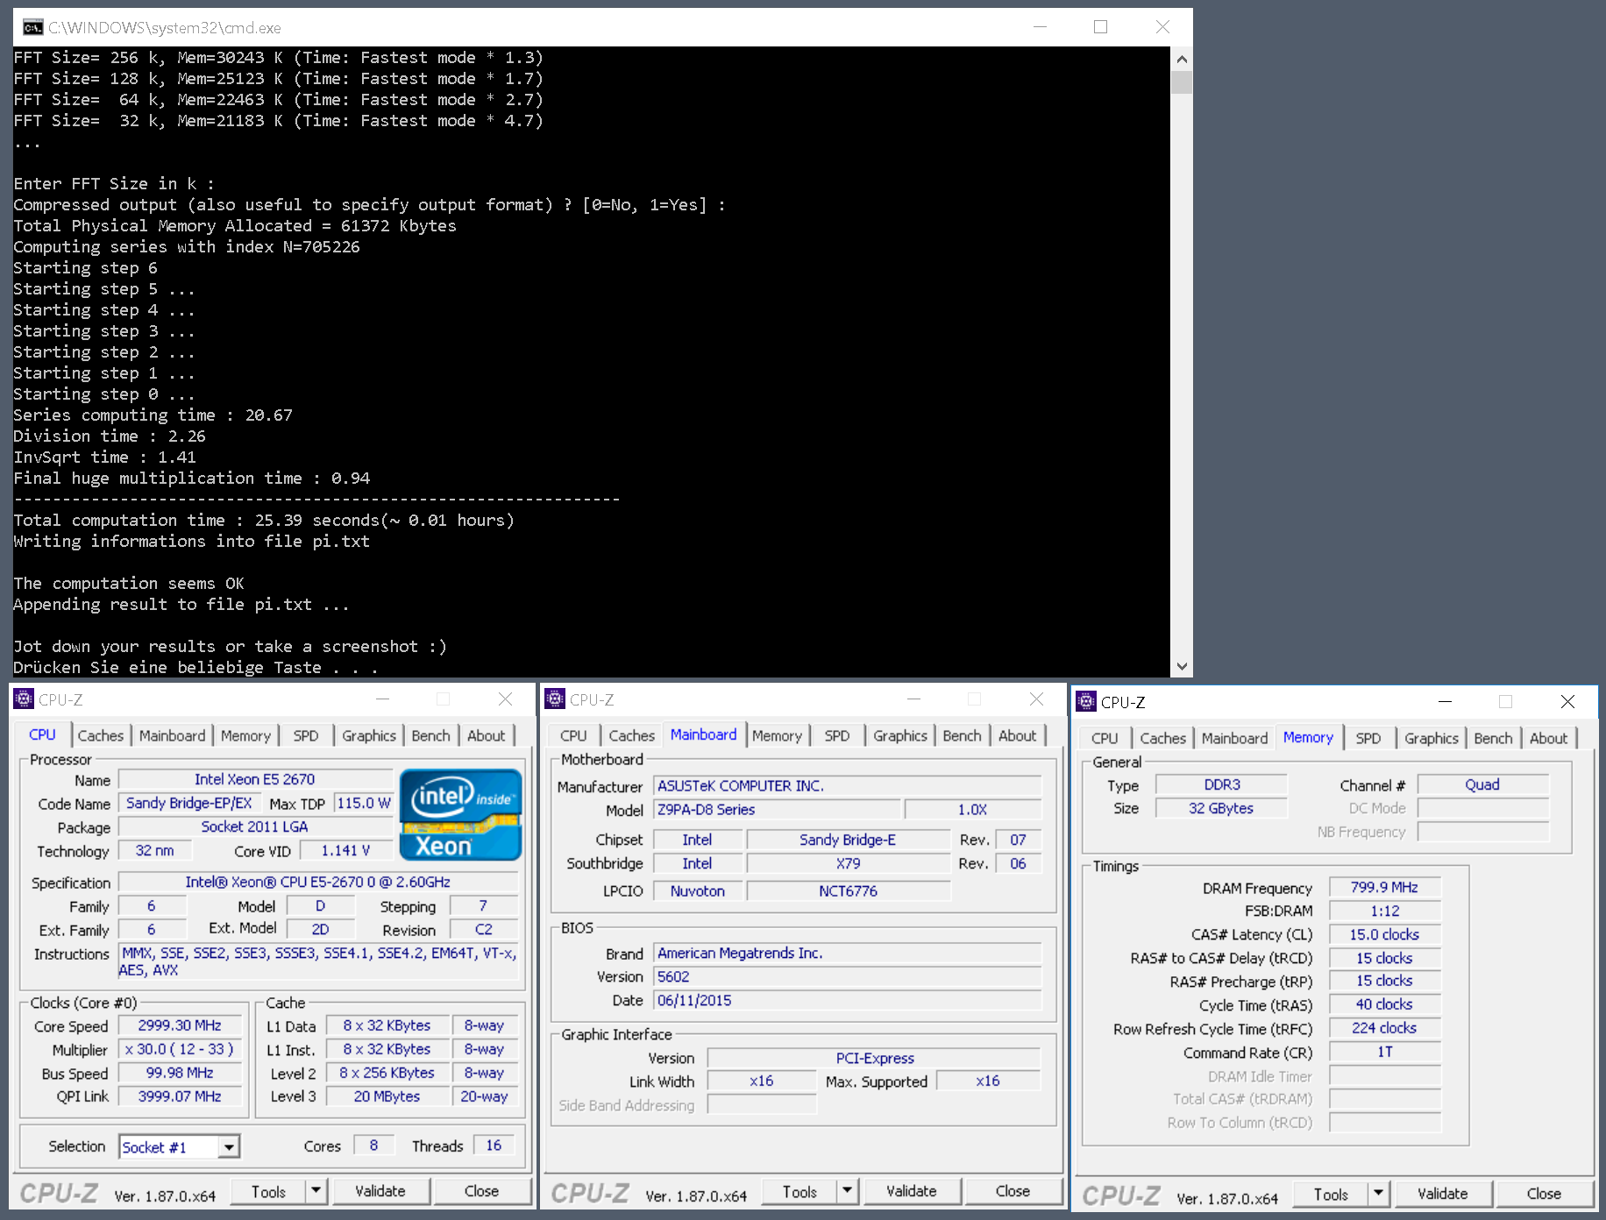
Task: Close the right CPU-Z window with X
Action: point(1567,701)
